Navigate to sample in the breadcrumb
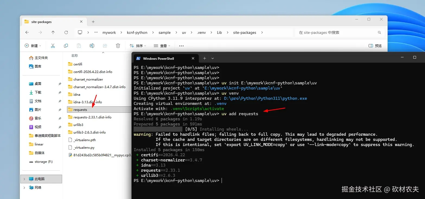425x199 pixels. 165,32
